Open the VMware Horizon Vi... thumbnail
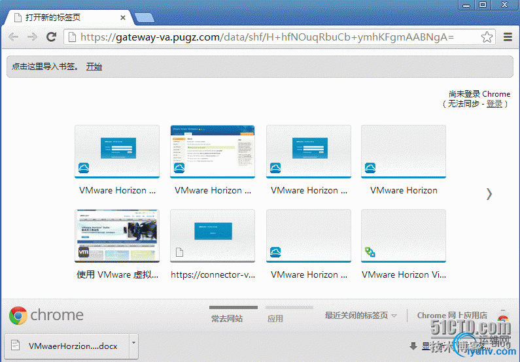 pos(404,236)
